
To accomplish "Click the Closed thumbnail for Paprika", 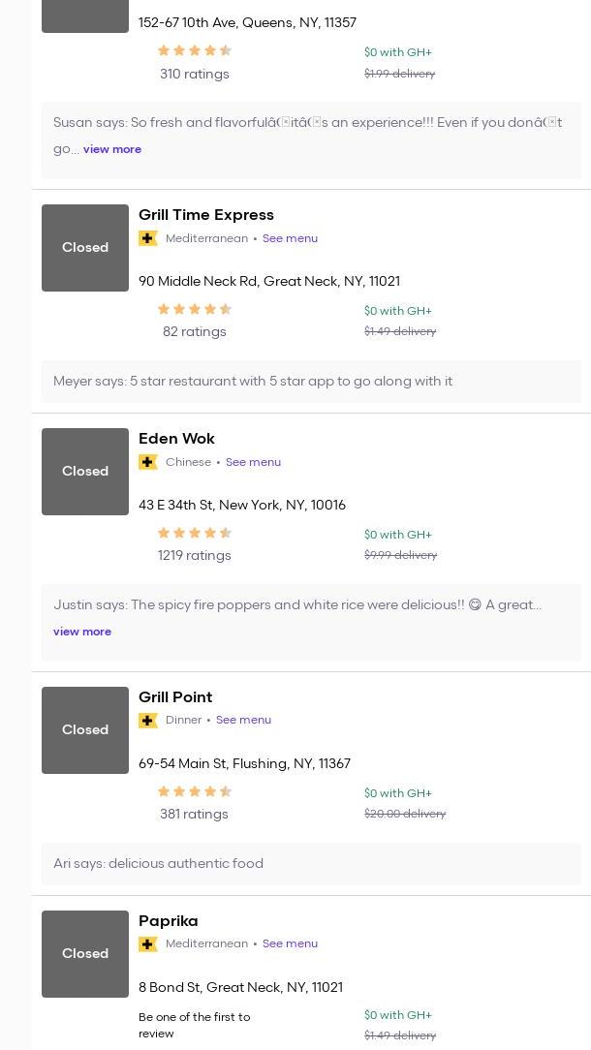I will (x=85, y=954).
